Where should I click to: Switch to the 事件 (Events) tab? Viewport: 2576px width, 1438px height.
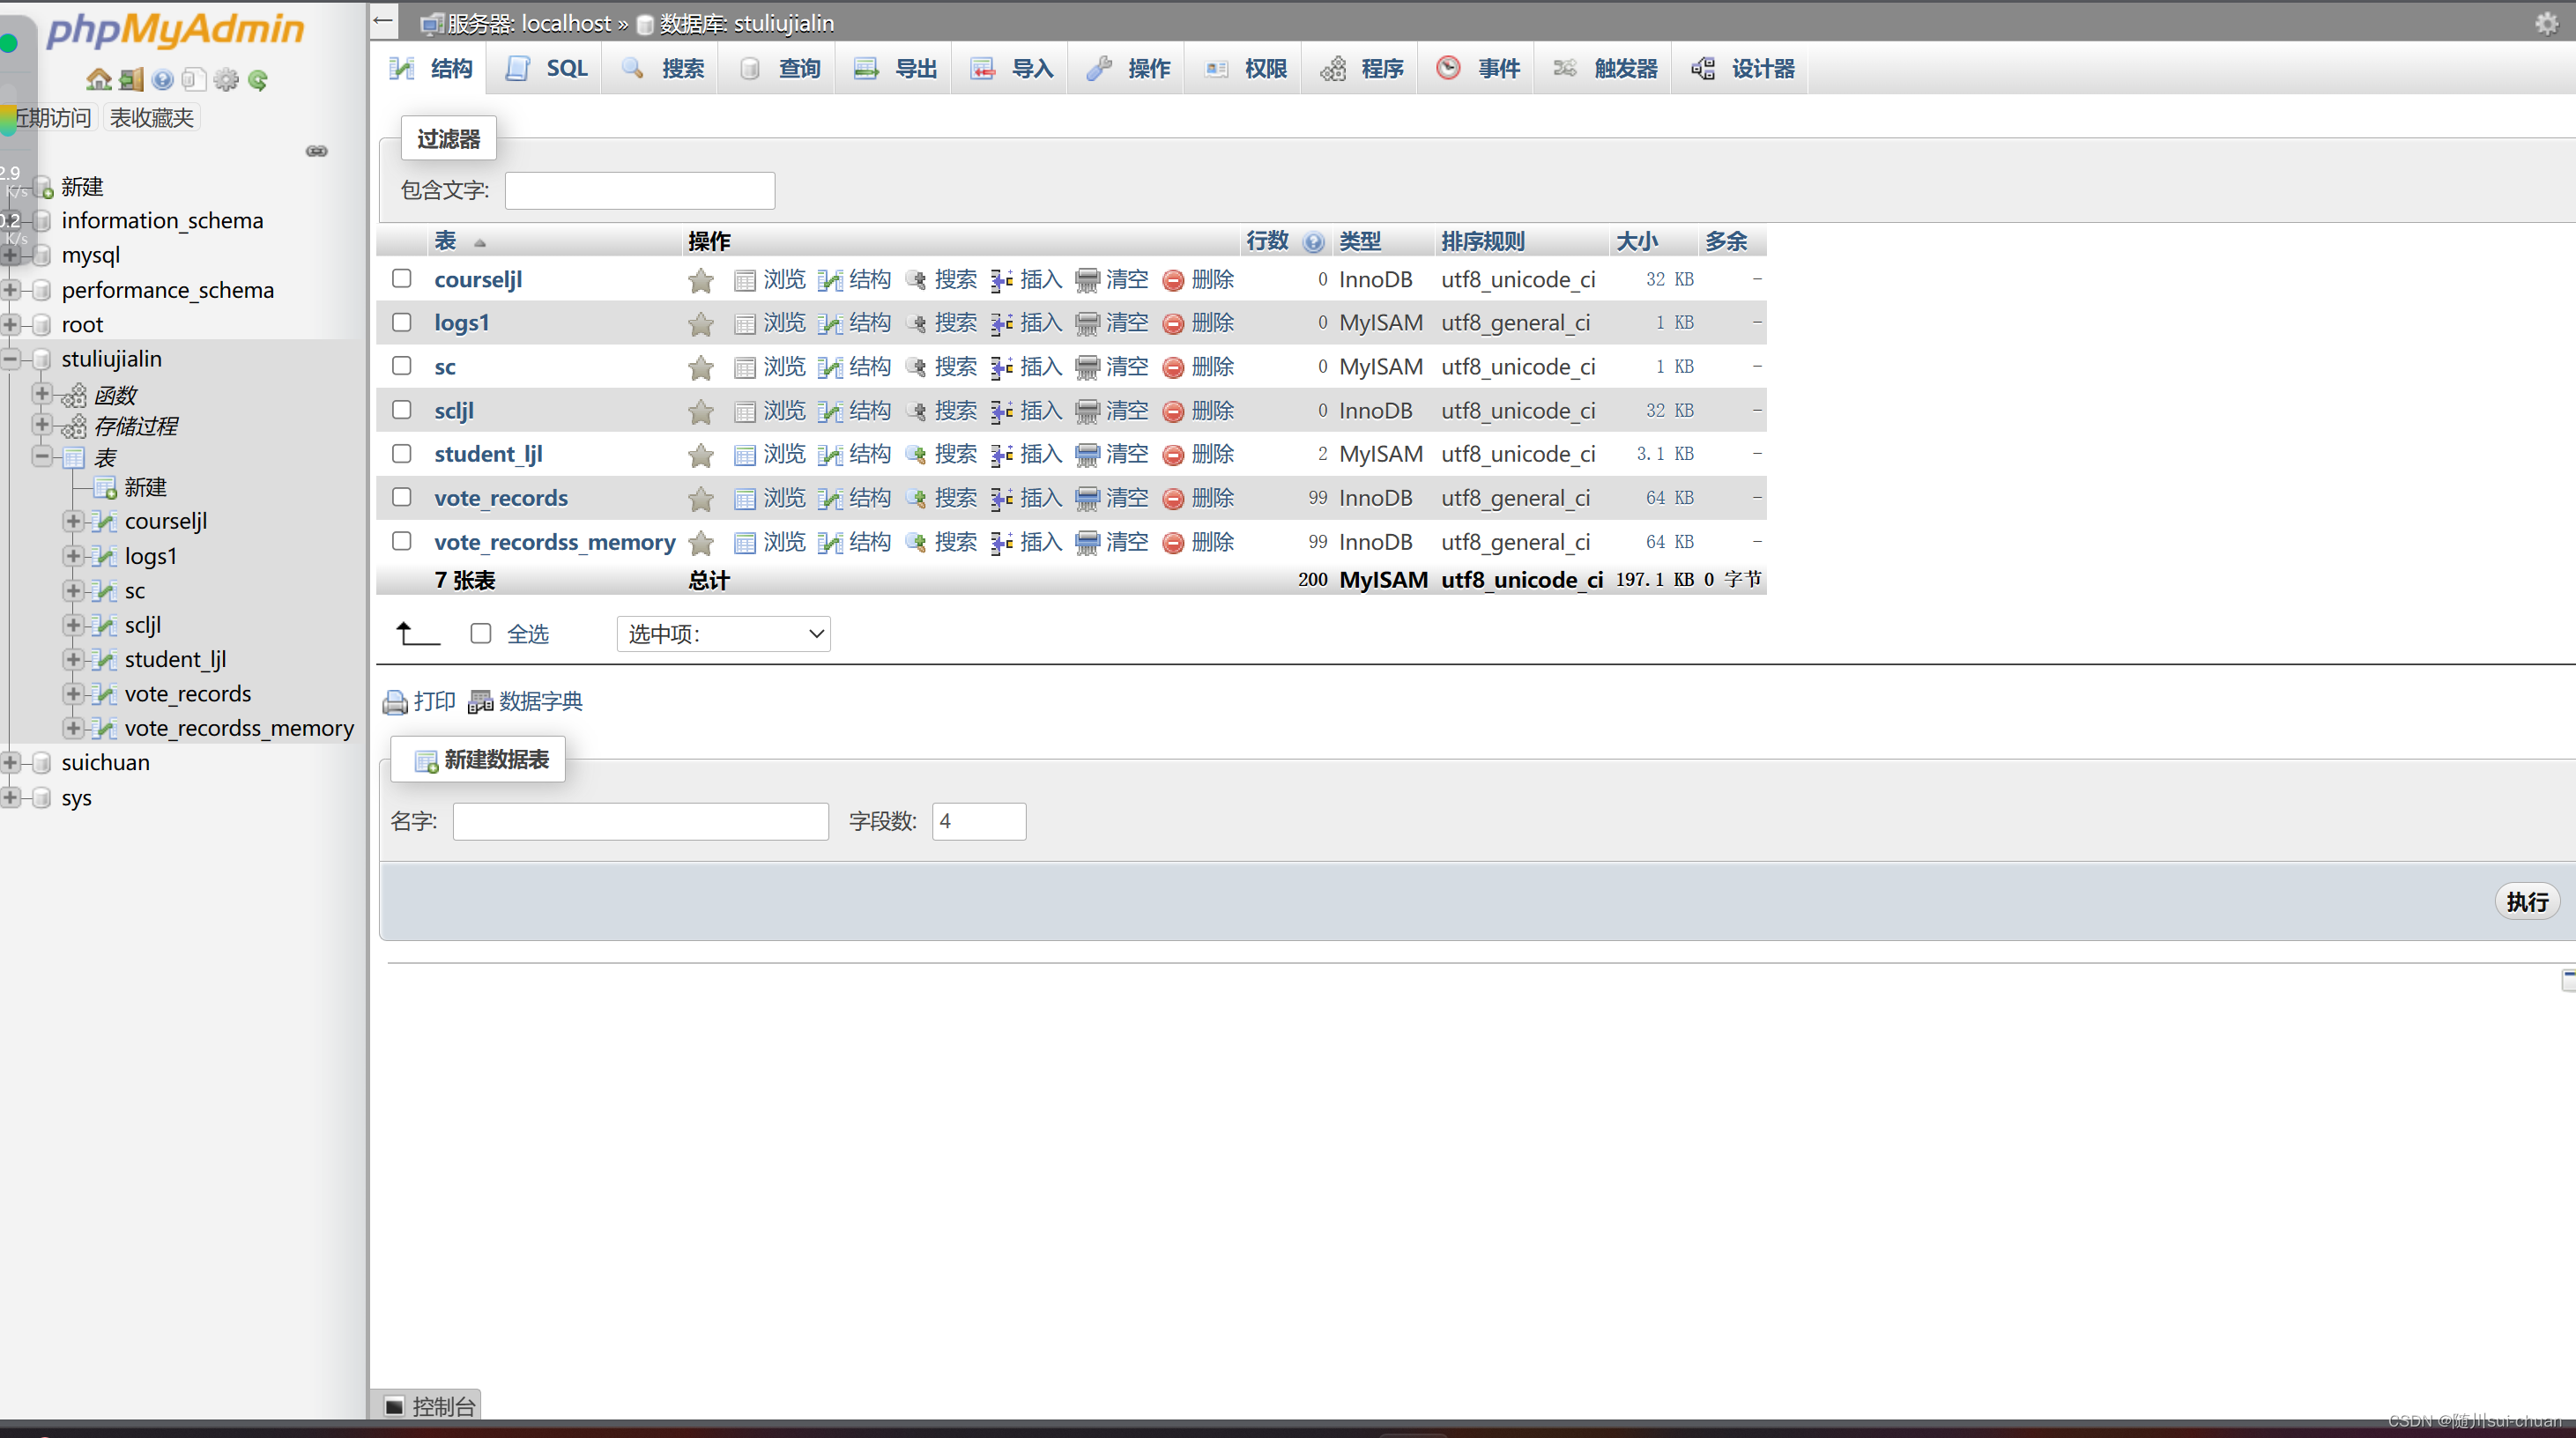[1480, 68]
